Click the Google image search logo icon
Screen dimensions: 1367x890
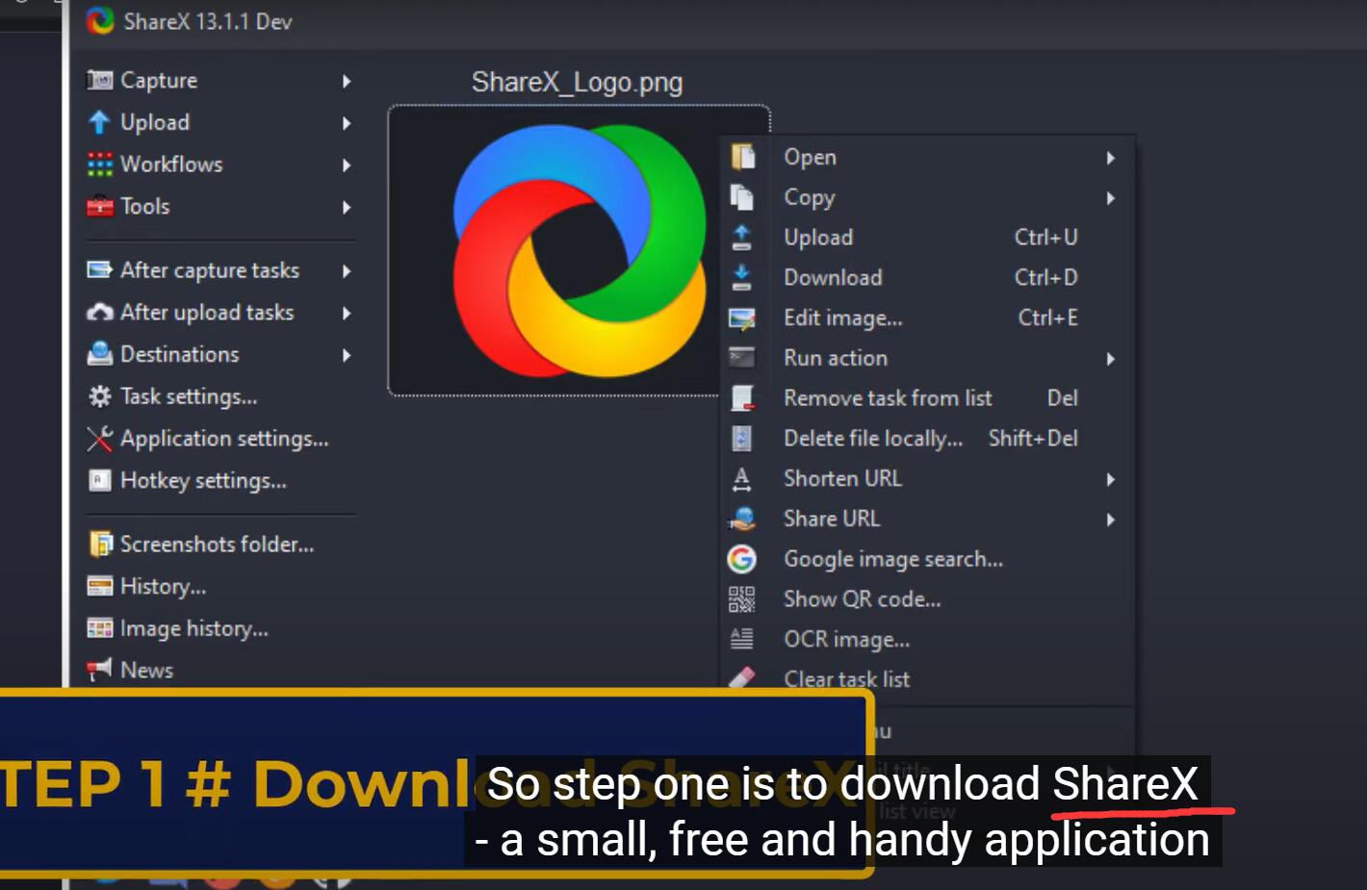click(x=741, y=559)
